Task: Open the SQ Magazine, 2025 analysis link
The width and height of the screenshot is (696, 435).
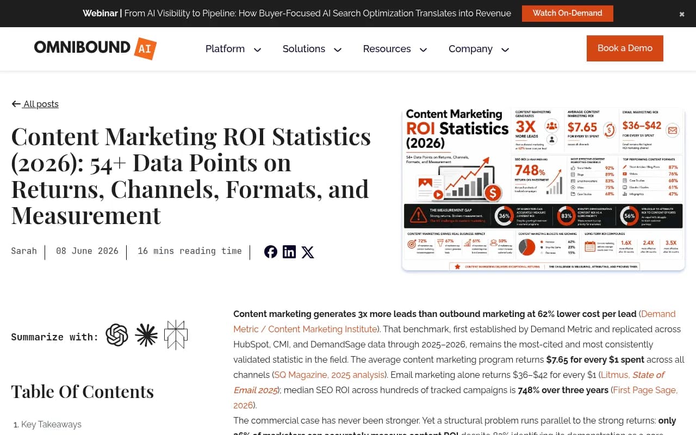Action: click(329, 375)
